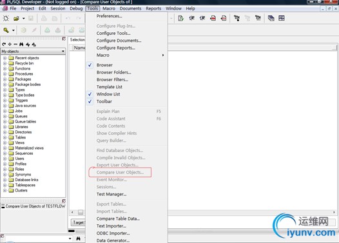339x243 pixels.
Task: Click the browser binoculars find icon
Action: (x=21, y=44)
